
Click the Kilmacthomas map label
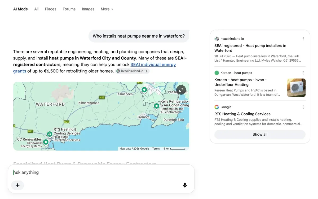point(89,103)
